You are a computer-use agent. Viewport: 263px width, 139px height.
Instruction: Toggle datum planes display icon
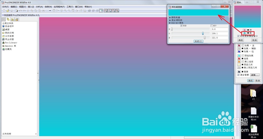(106, 11)
